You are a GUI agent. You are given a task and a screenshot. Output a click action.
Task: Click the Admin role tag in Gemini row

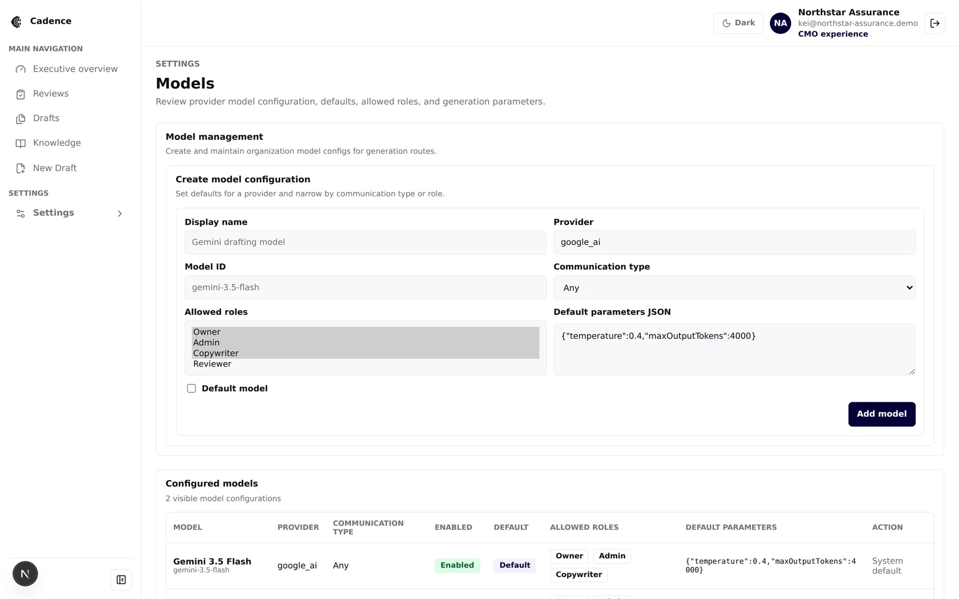pyautogui.click(x=612, y=556)
